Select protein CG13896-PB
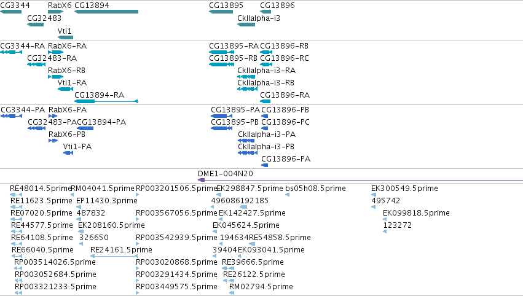This screenshot has height=296, width=523. click(x=285, y=110)
